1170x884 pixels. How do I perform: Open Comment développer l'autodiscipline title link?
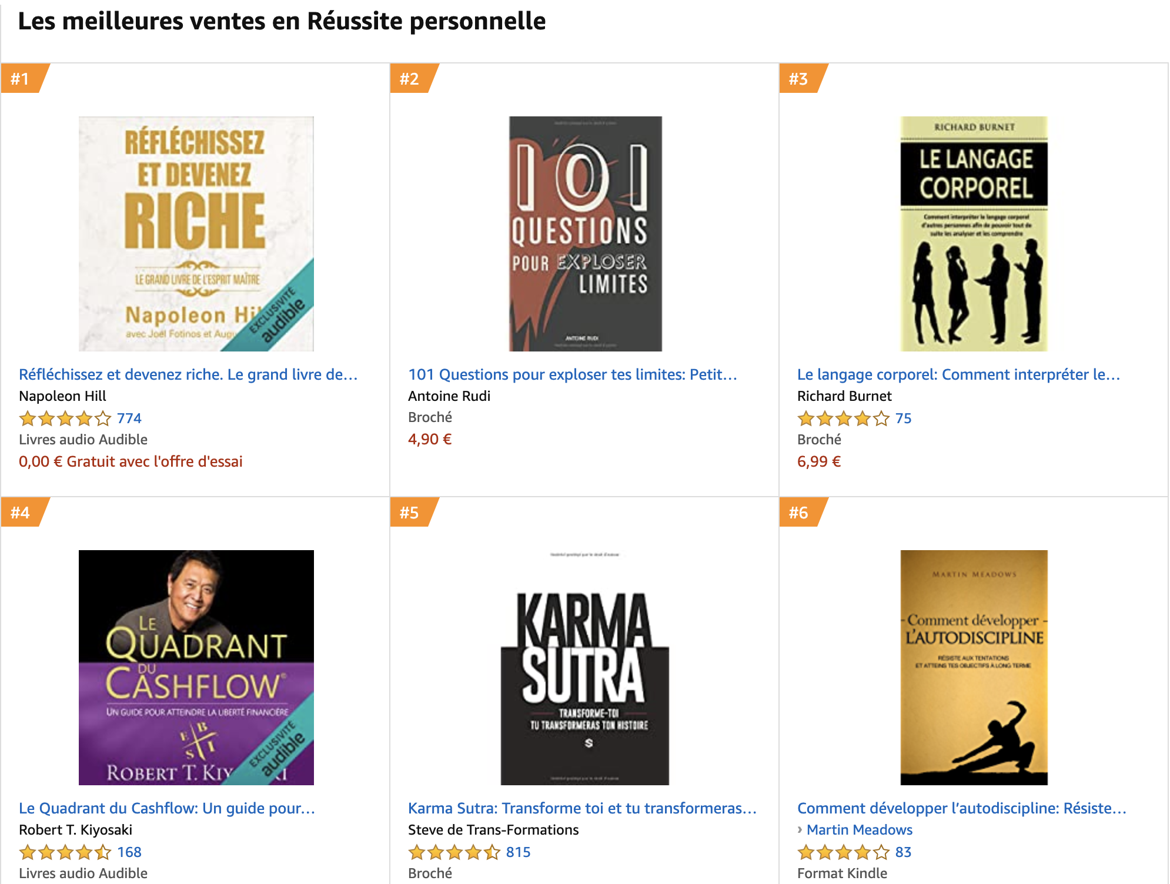(961, 808)
